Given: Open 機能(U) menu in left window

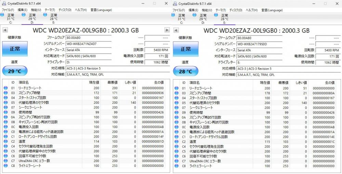Looking at the screenshot, I should click(x=36, y=10).
